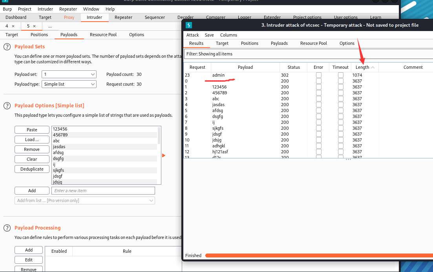
Task: Close Intruder attack tab 5
Action: click(34, 26)
